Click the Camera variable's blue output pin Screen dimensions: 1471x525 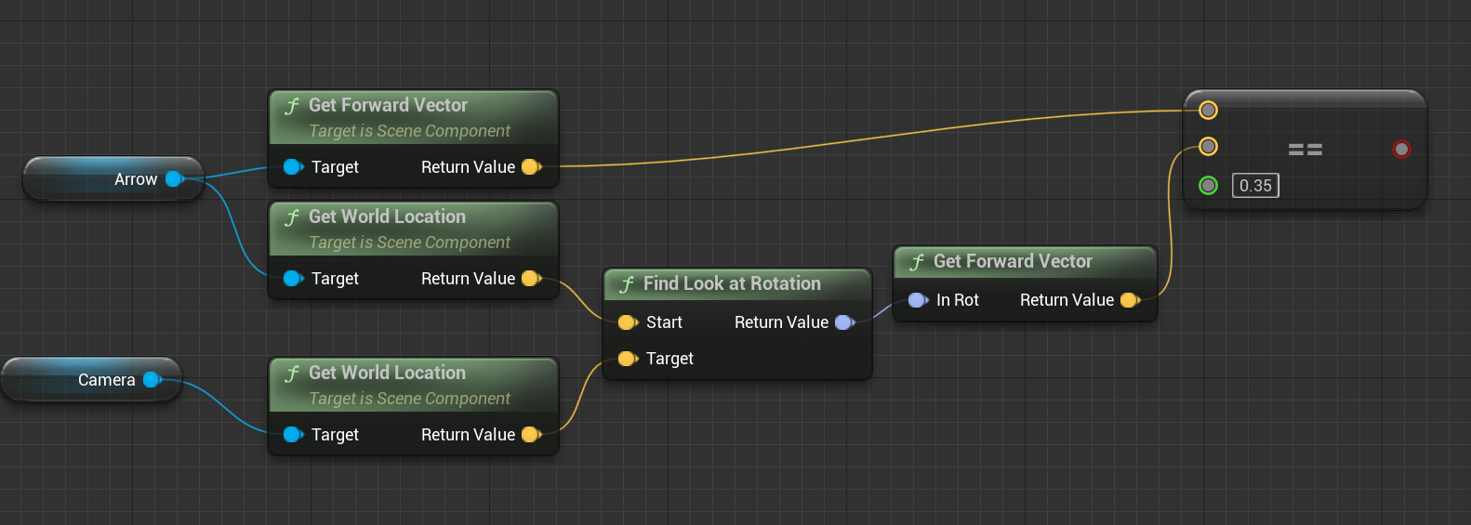pyautogui.click(x=152, y=380)
